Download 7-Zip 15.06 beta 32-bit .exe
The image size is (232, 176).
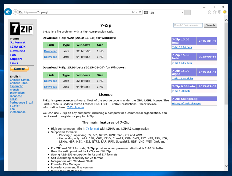(x=50, y=81)
